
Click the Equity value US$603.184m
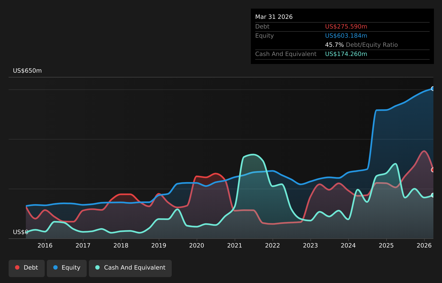point(346,36)
